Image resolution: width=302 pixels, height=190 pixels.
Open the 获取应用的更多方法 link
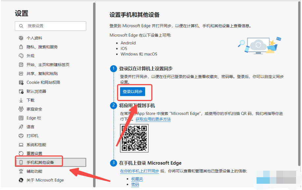[x=153, y=119]
